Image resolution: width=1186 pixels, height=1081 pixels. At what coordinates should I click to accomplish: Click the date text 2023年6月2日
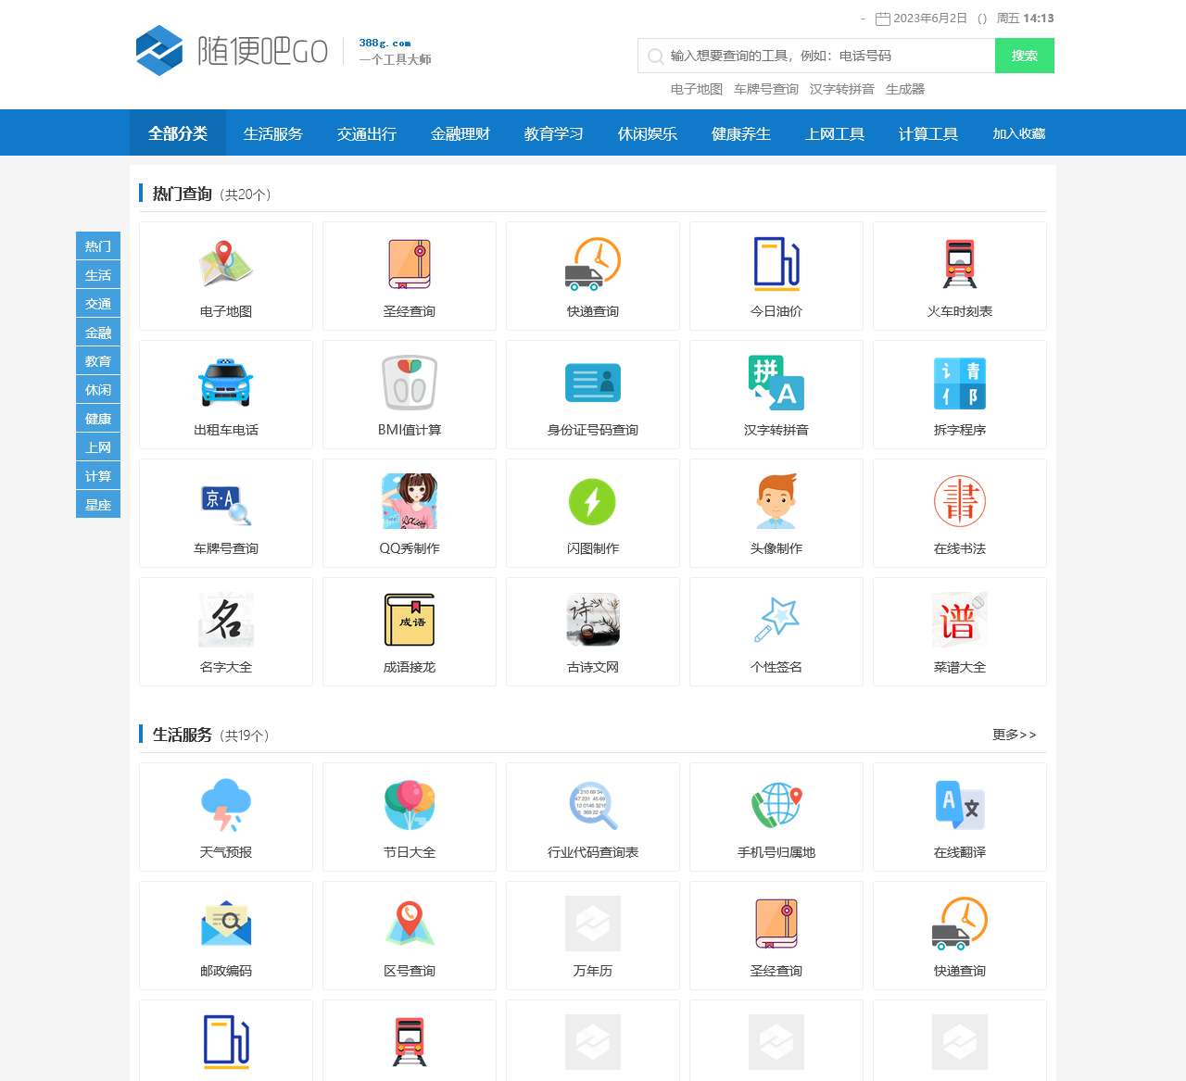click(x=930, y=19)
